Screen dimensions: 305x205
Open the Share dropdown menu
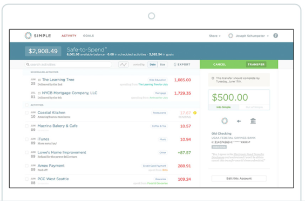pyautogui.click(x=214, y=36)
